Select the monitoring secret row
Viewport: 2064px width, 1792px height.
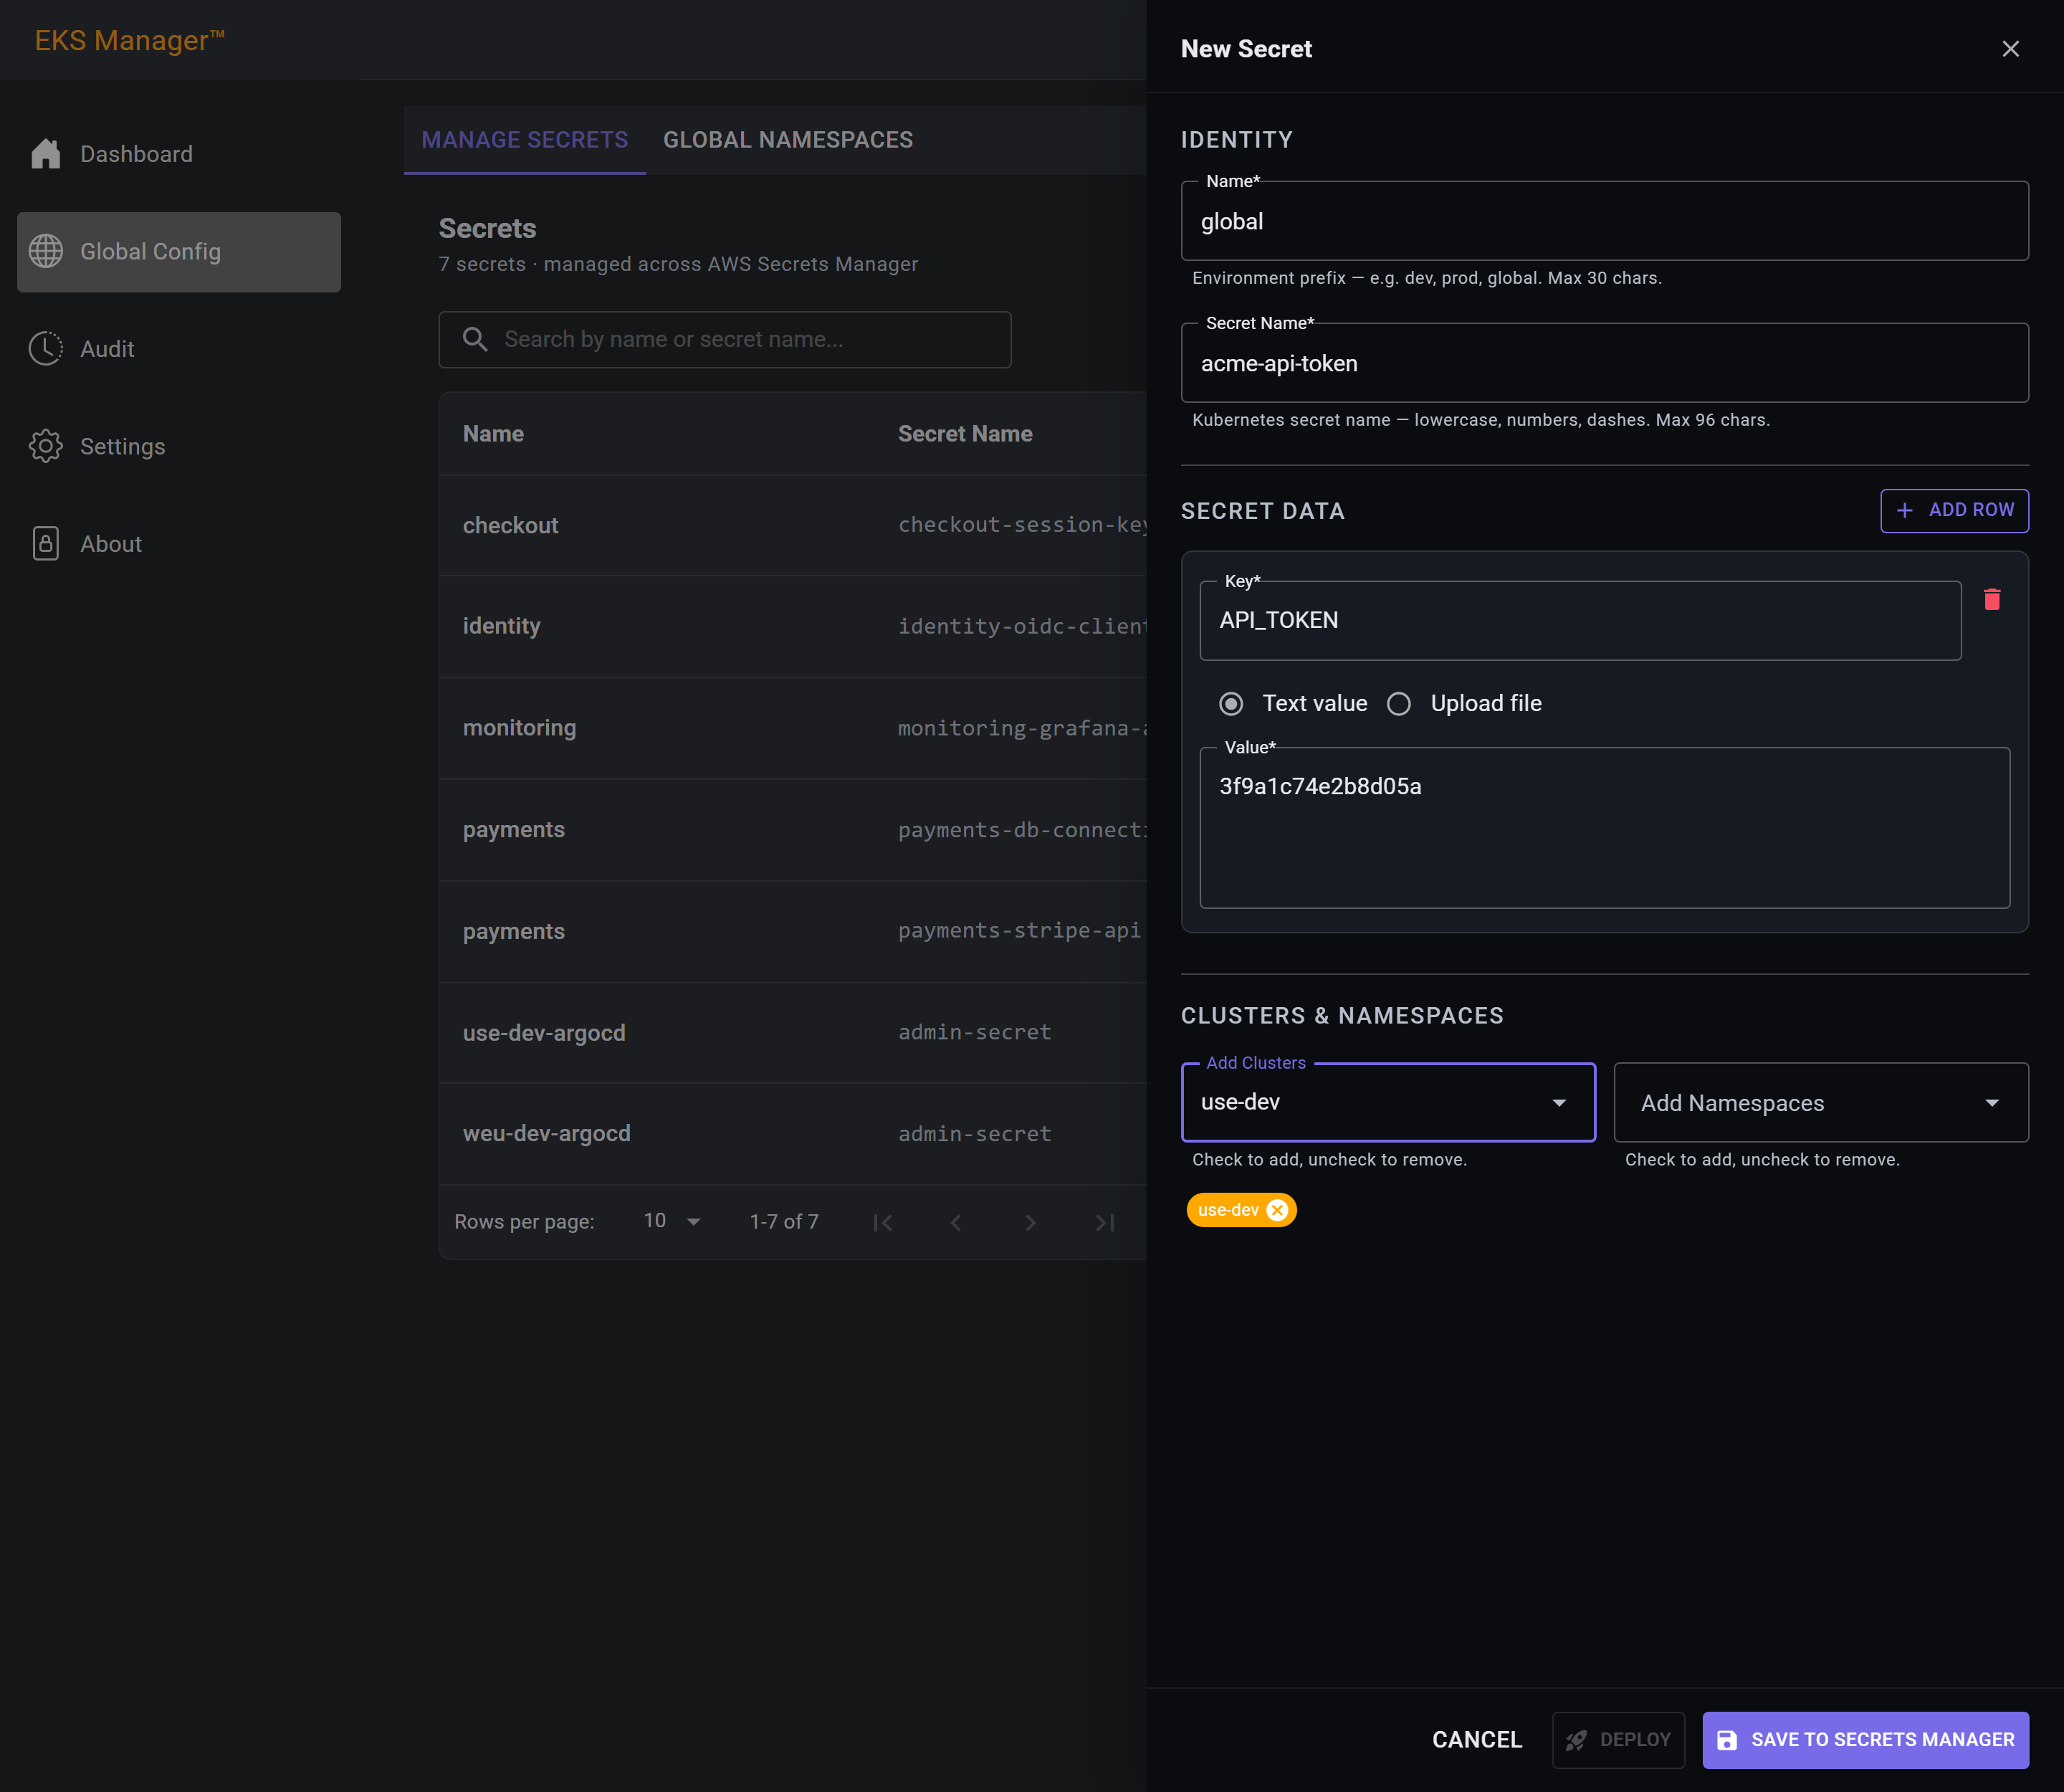(x=793, y=728)
